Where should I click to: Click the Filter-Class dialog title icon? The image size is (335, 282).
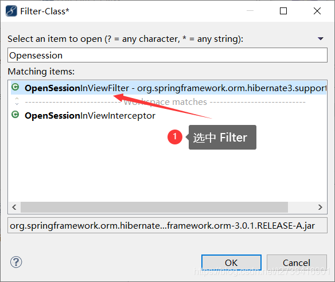(x=11, y=11)
